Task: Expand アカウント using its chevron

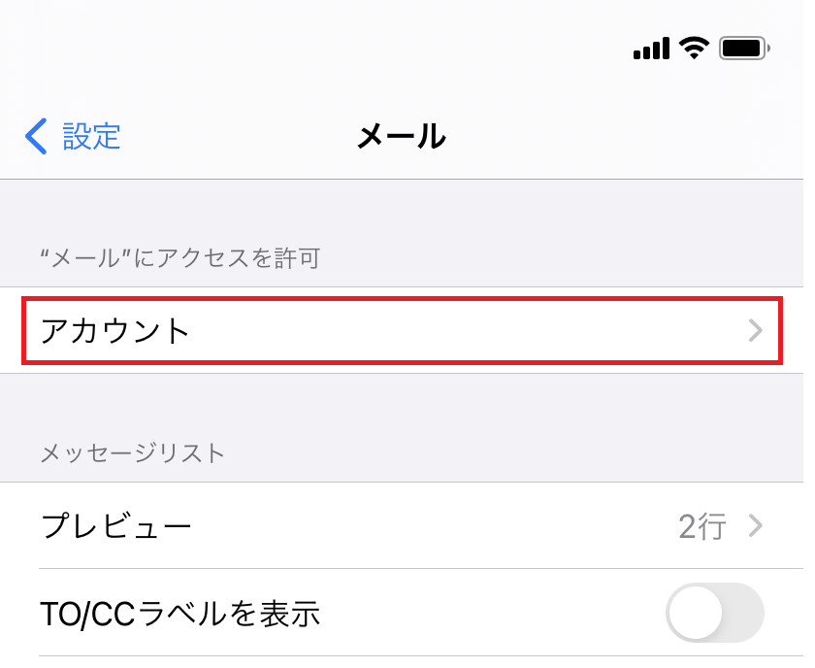Action: pyautogui.click(x=755, y=330)
